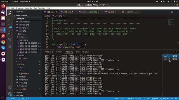
Task: Open Skype from the dock
Action: coord(3,48)
